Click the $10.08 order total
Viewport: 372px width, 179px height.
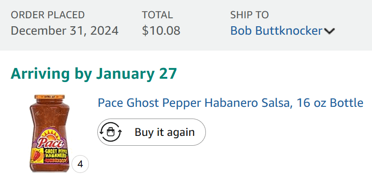(x=161, y=30)
